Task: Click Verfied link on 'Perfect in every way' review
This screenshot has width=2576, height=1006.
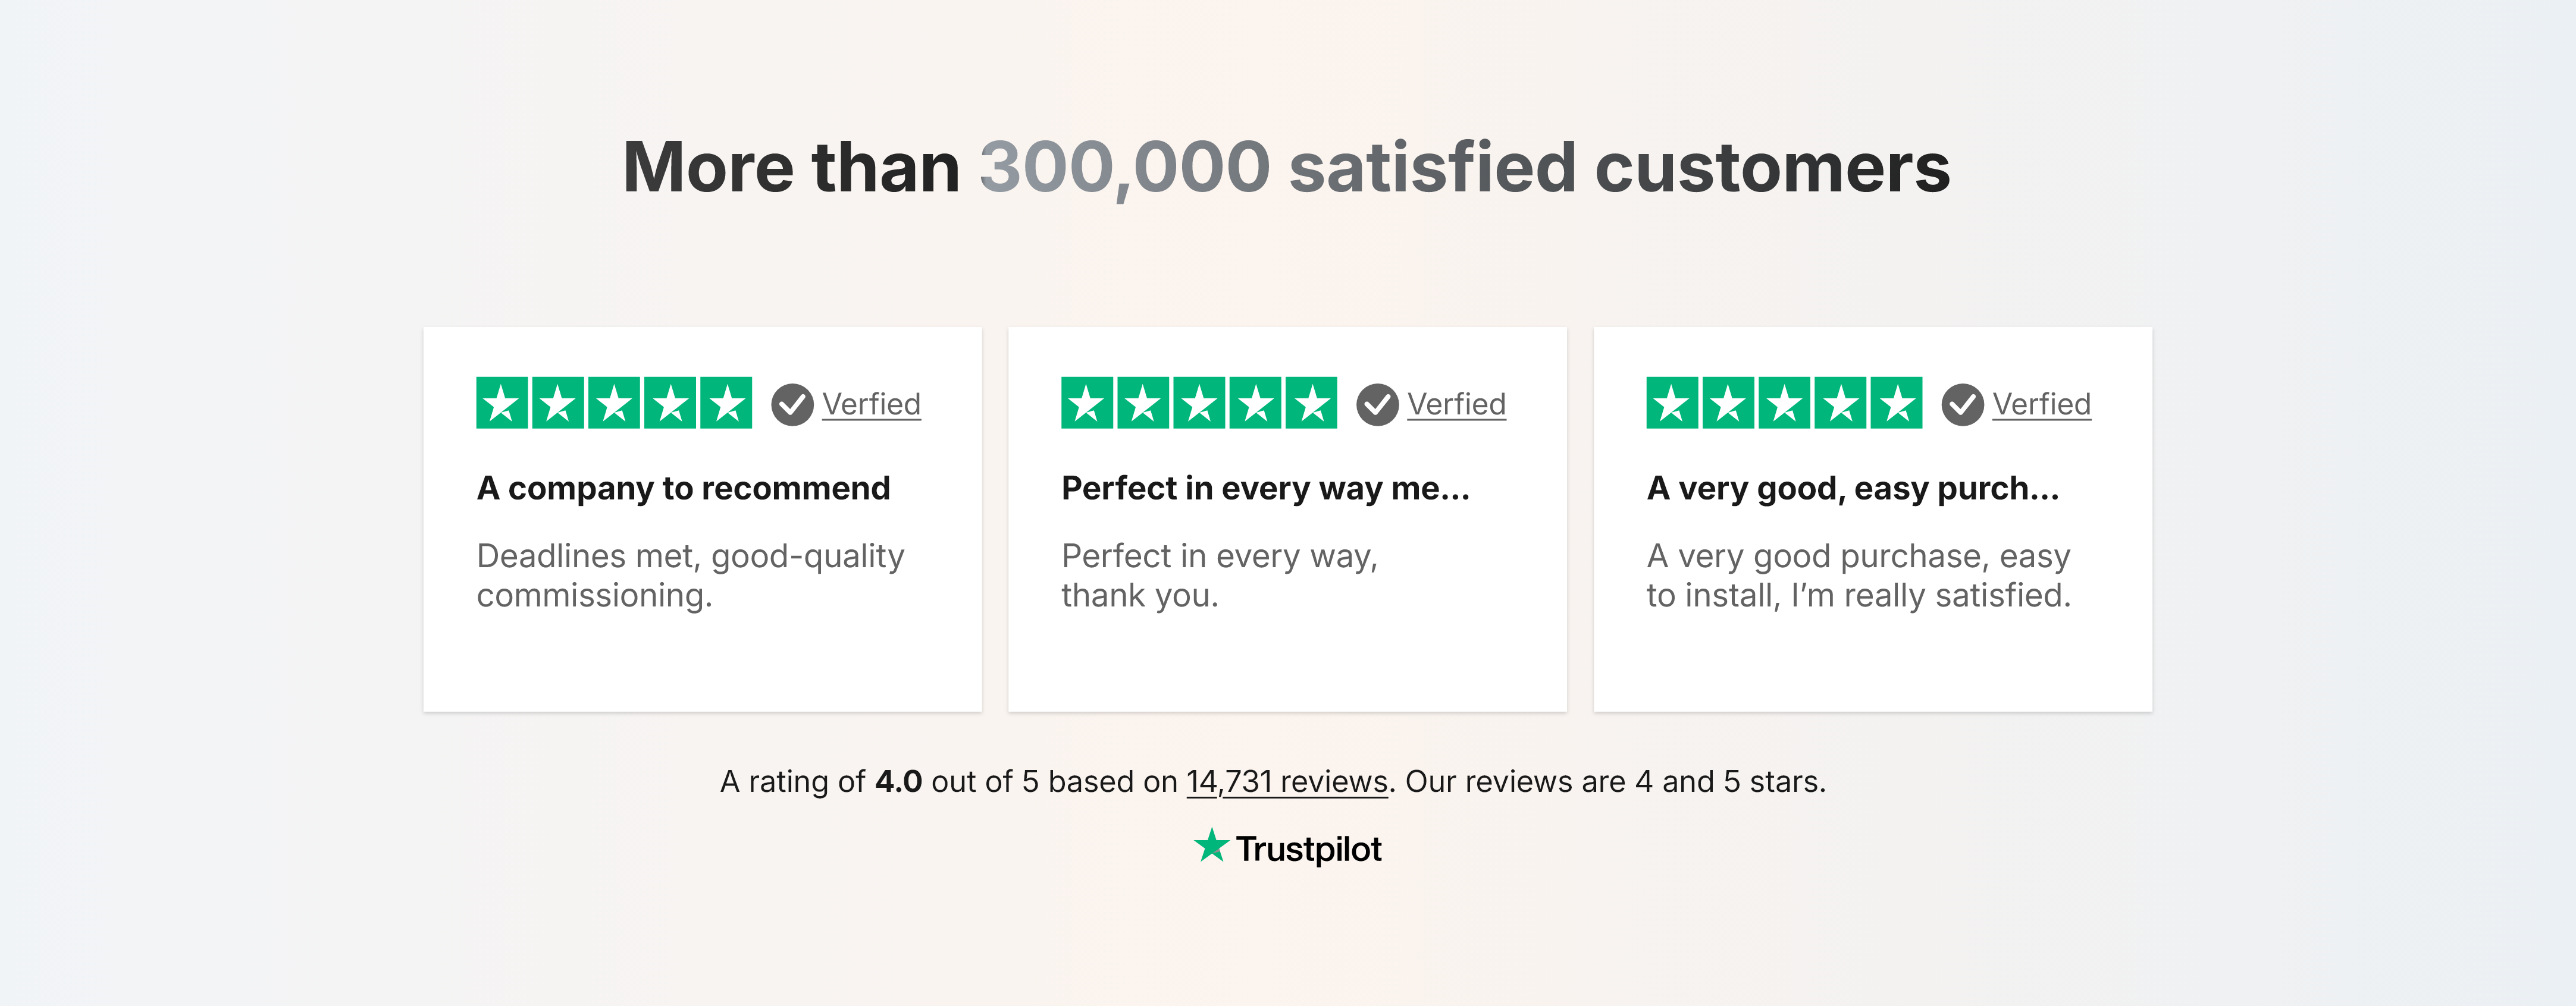Action: click(x=1456, y=404)
